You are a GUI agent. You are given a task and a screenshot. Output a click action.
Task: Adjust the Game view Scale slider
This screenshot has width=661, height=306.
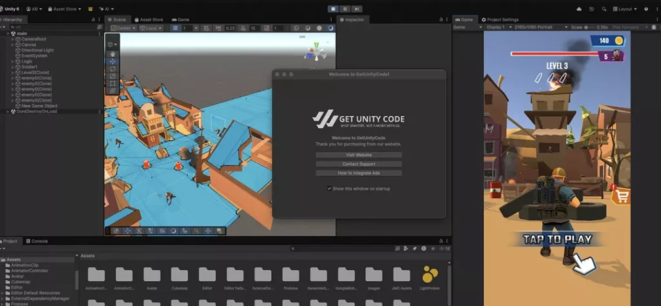(x=590, y=27)
